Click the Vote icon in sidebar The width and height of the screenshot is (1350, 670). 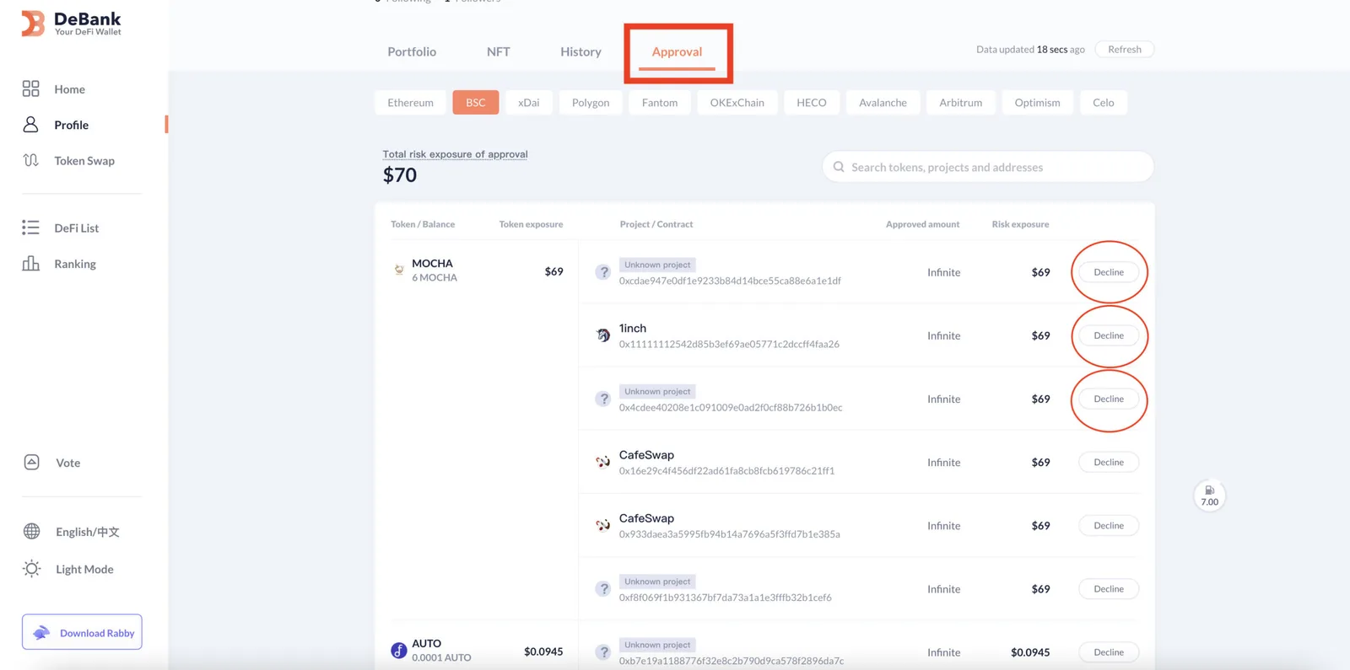32,462
